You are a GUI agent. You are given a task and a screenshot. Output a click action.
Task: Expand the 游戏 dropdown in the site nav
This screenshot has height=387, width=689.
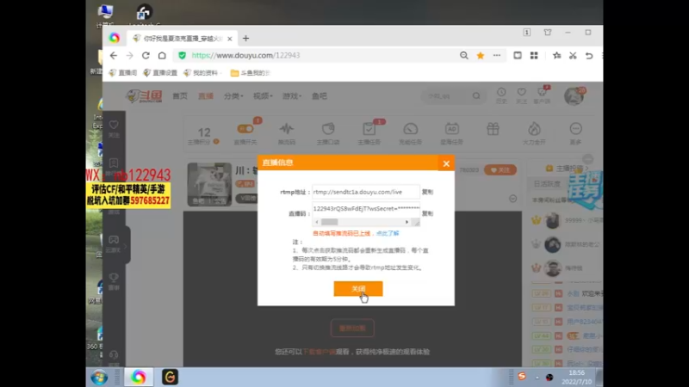[292, 96]
